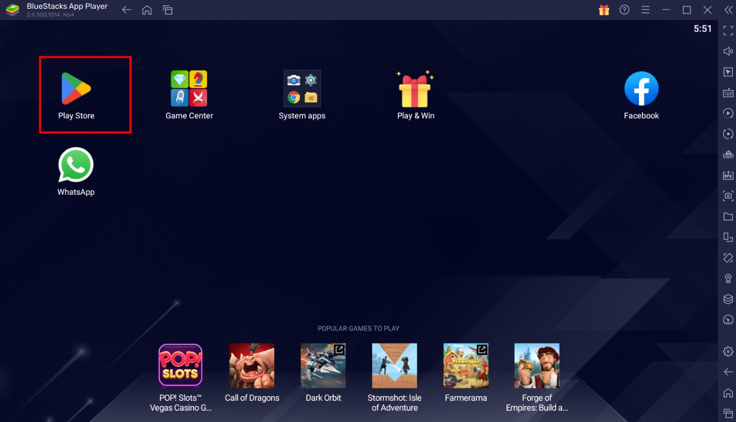Open POP! Slots game thumbnail
The width and height of the screenshot is (736, 422).
click(181, 366)
